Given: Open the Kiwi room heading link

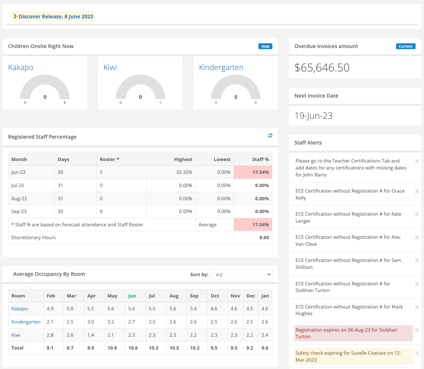Looking at the screenshot, I should [110, 67].
